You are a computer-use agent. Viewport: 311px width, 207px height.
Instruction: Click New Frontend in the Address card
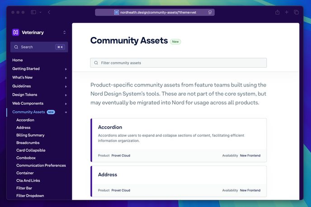click(x=250, y=190)
